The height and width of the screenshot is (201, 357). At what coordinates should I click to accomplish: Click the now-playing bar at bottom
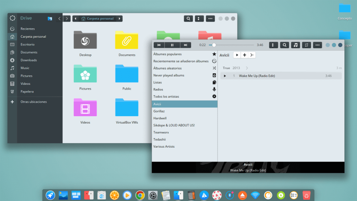(x=248, y=167)
